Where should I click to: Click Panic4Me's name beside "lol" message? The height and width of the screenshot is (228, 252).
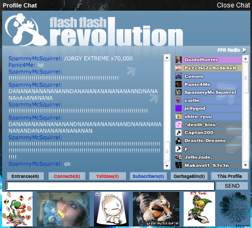pyautogui.click(x=22, y=65)
